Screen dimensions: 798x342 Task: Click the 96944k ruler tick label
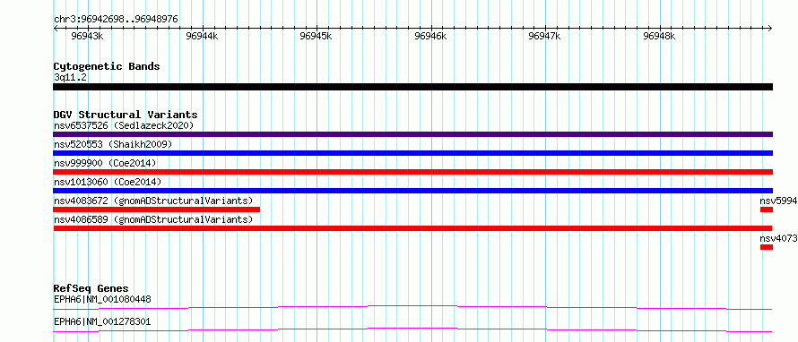click(202, 36)
